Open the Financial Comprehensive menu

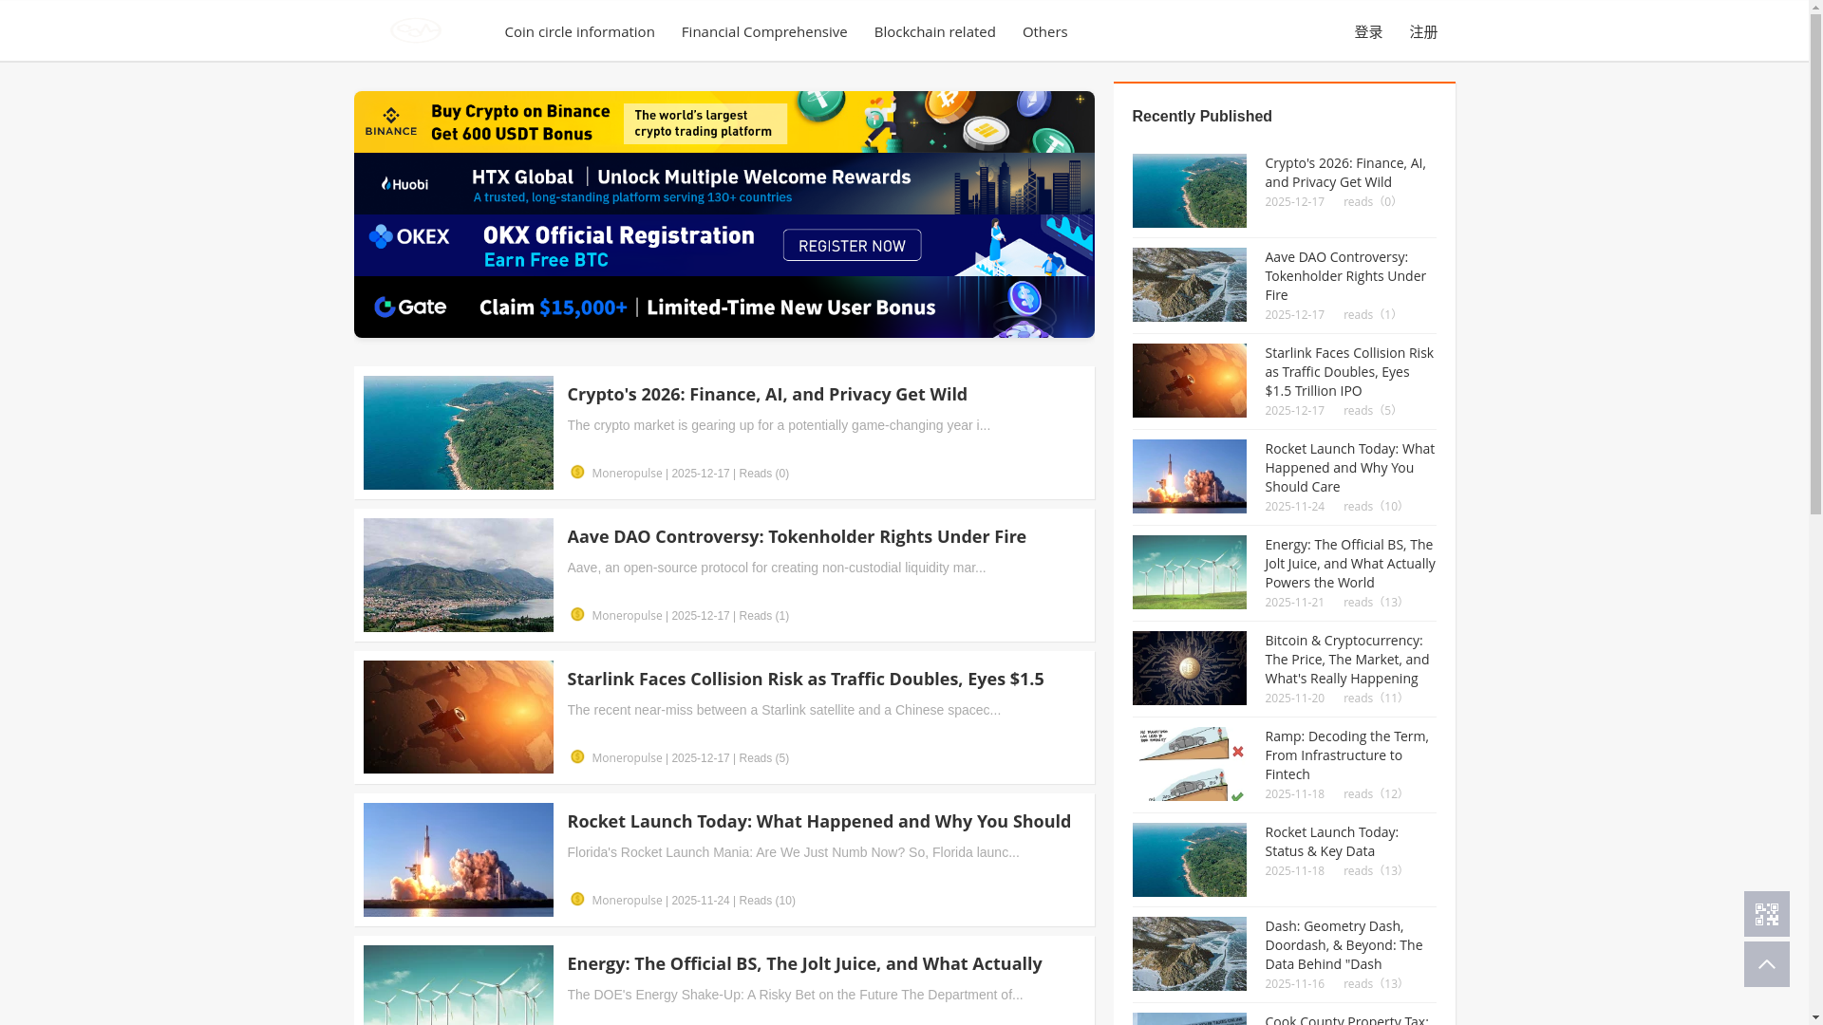pos(764,31)
